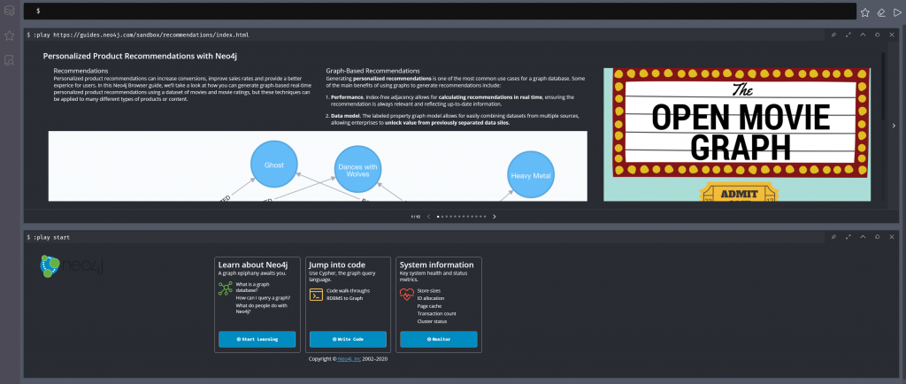Click the Neo4j logo

72,266
